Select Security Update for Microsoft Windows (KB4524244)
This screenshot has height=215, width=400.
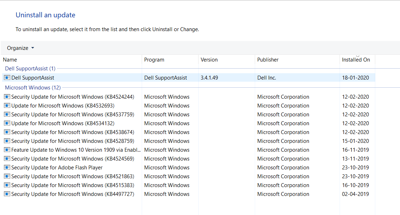click(73, 97)
